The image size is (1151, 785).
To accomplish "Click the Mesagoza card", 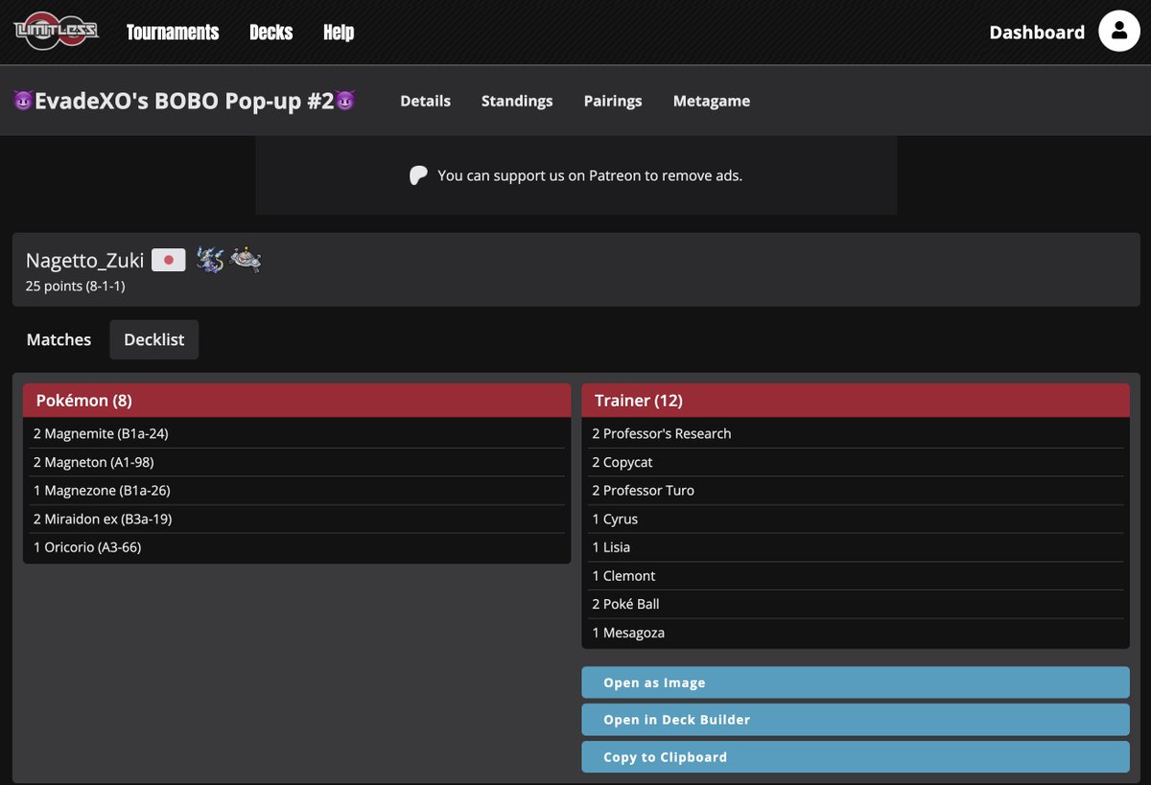I will (x=856, y=633).
